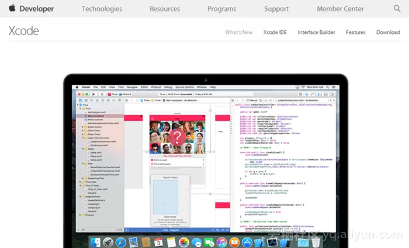The image size is (409, 248).
Task: Open Xcode from the Dock
Action: coord(260,242)
